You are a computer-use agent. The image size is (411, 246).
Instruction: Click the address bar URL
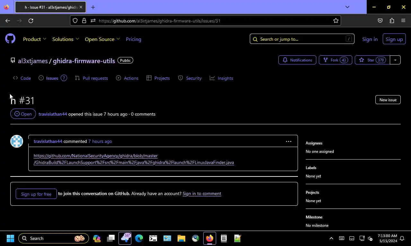tap(160, 21)
